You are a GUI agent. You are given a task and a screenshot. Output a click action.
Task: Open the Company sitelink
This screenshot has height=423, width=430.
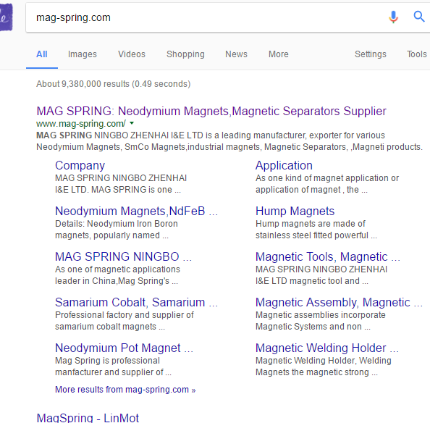(80, 165)
